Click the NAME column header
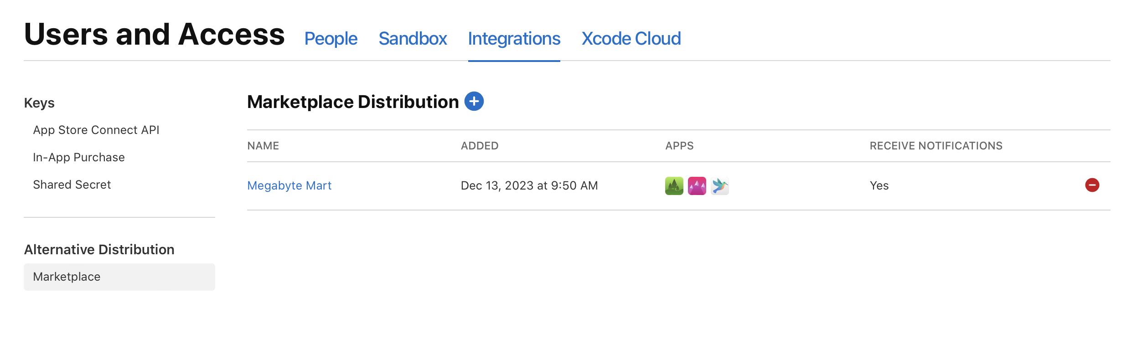 click(263, 146)
